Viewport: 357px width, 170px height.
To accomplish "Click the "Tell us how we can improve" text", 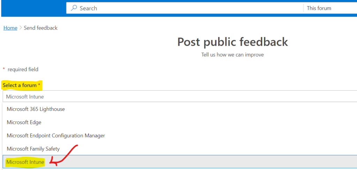I will (233, 55).
